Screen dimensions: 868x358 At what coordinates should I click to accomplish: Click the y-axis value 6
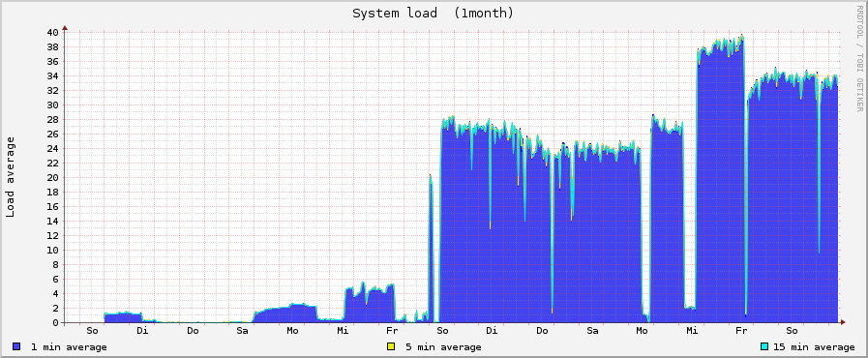[55, 280]
